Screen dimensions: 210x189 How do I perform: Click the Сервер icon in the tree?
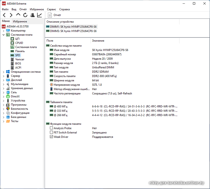(8, 76)
